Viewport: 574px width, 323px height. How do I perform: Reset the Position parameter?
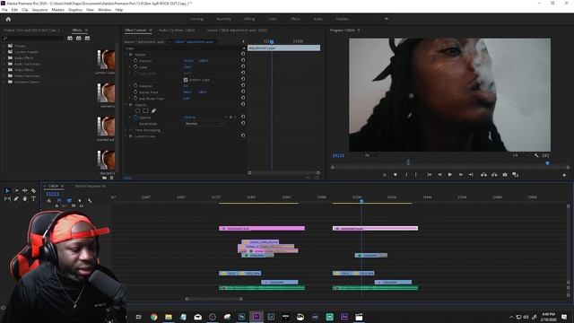coord(243,60)
